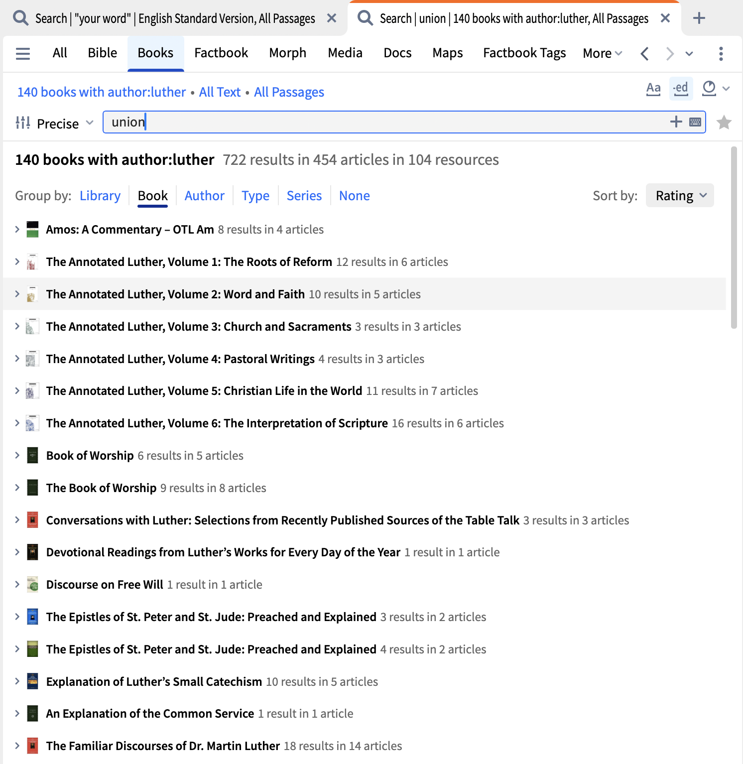Click The Book of Worship 9 results cover
Screen dimensions: 743x764
point(32,488)
